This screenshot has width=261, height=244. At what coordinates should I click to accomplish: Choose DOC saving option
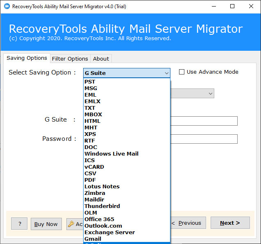pos(127,147)
